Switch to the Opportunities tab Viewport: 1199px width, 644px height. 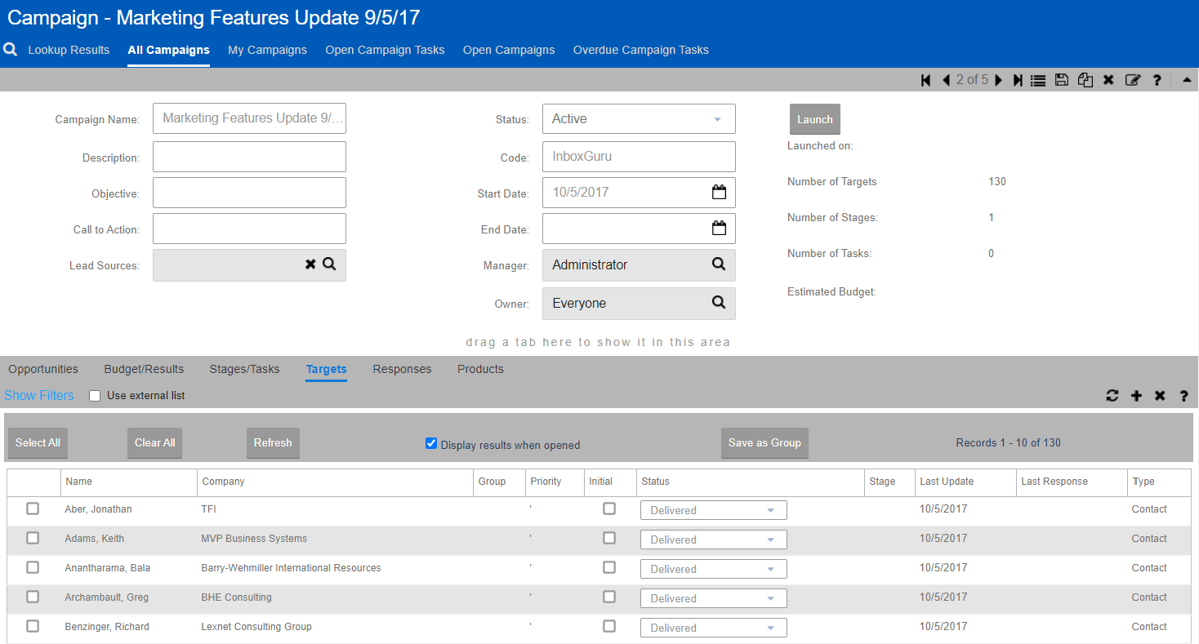[43, 369]
